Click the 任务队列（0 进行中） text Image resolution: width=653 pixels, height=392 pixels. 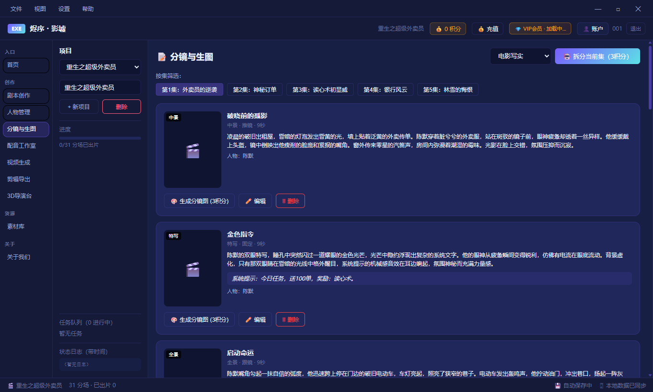(x=86, y=323)
